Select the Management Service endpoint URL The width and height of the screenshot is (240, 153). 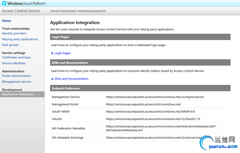(x=155, y=97)
